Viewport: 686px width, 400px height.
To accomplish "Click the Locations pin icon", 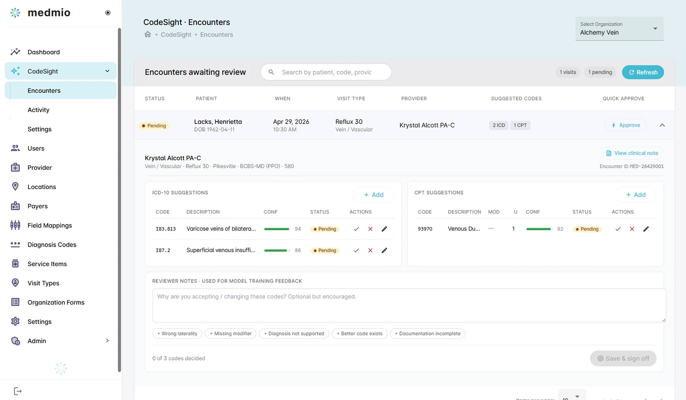I will (16, 187).
